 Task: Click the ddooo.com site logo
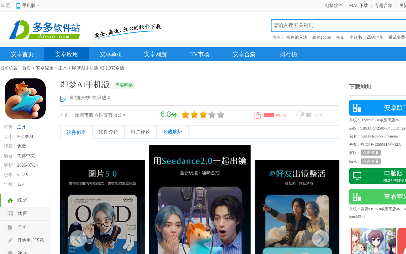coord(44,30)
